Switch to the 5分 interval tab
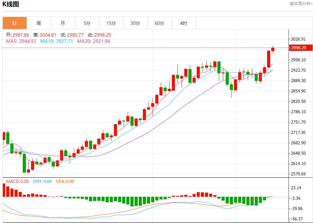 tap(87, 23)
